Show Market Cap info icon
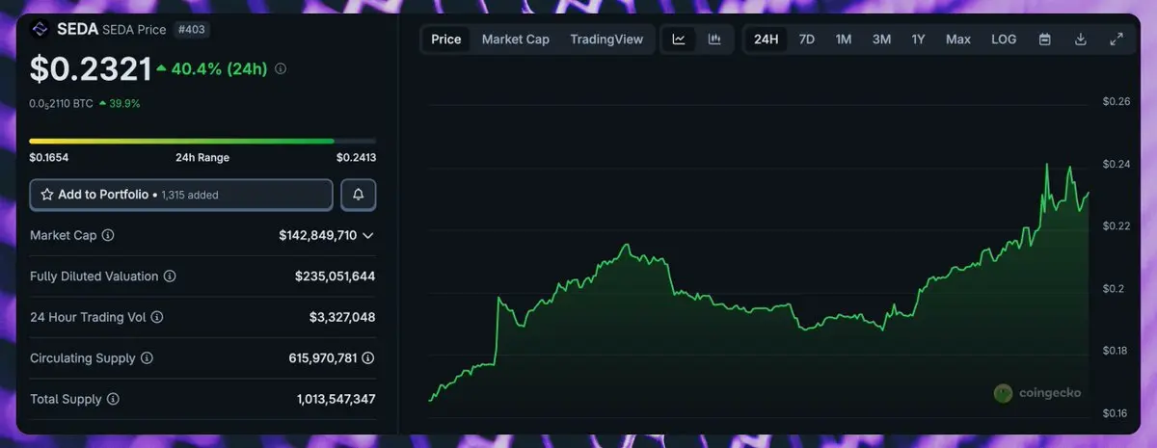 tap(108, 235)
